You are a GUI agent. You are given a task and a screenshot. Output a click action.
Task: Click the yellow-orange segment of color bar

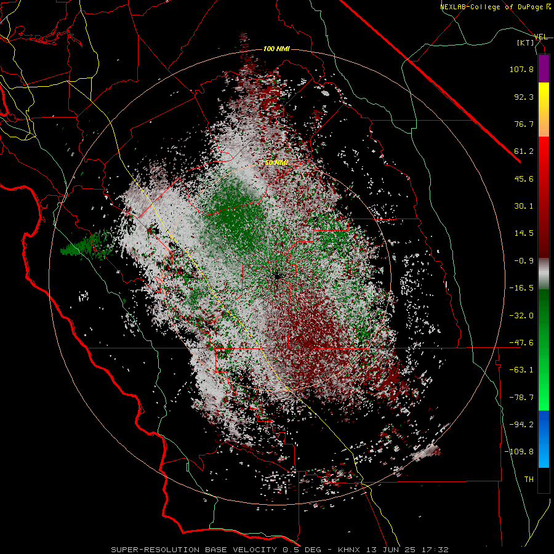tap(544, 110)
